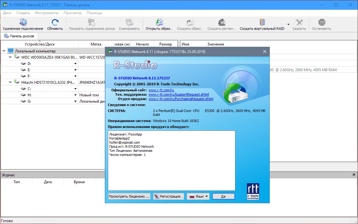The image size is (358, 224).
Task: Click the 'Новый том' label cell
Action: pos(92,95)
